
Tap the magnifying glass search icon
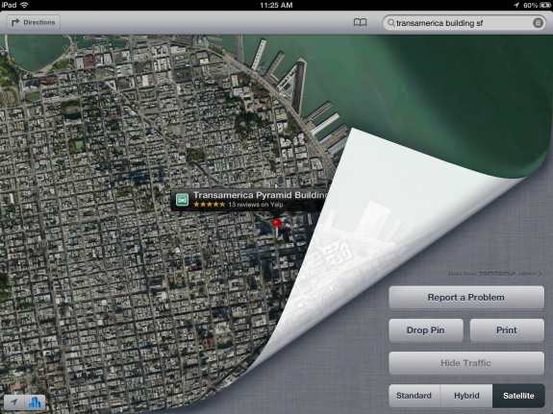point(390,23)
